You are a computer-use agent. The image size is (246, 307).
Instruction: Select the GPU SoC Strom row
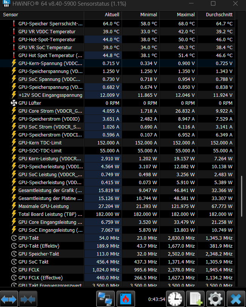(x=117, y=127)
